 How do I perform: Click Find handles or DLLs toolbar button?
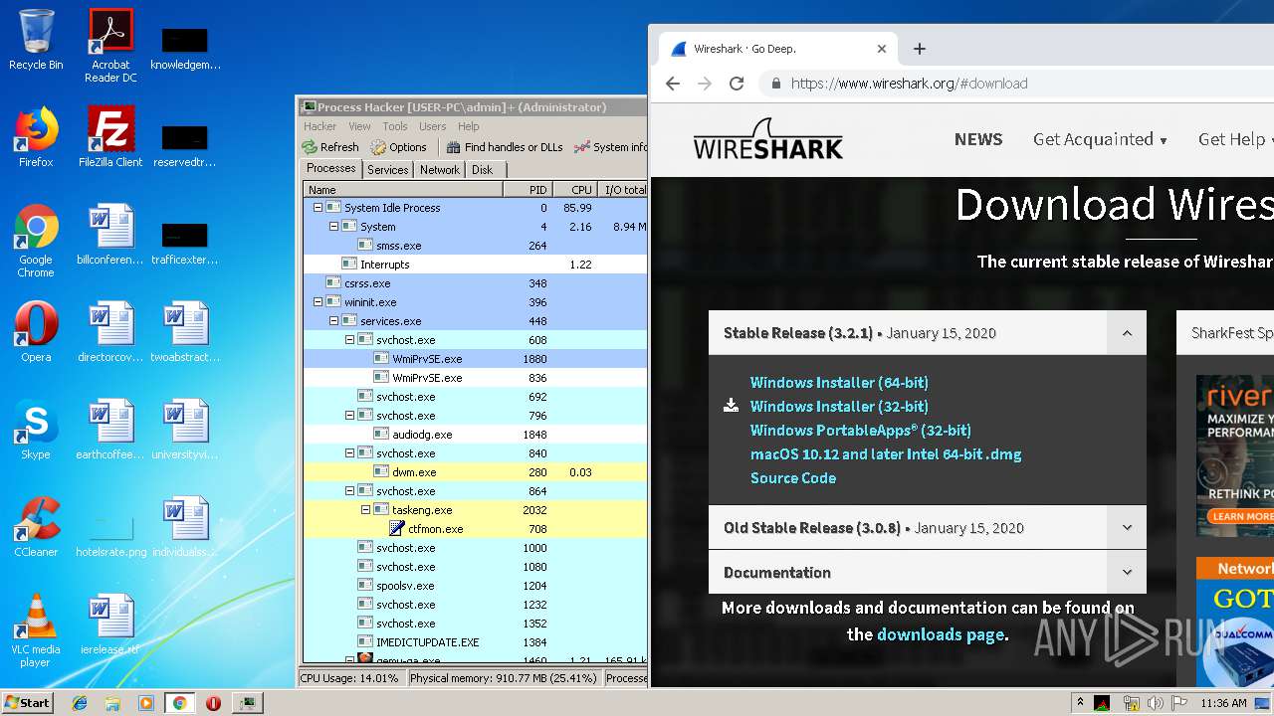coord(505,147)
